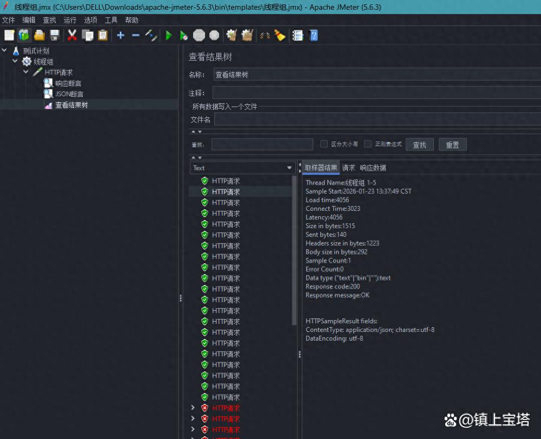
Task: Collapse the 测试计划 tree node
Action: point(4,50)
